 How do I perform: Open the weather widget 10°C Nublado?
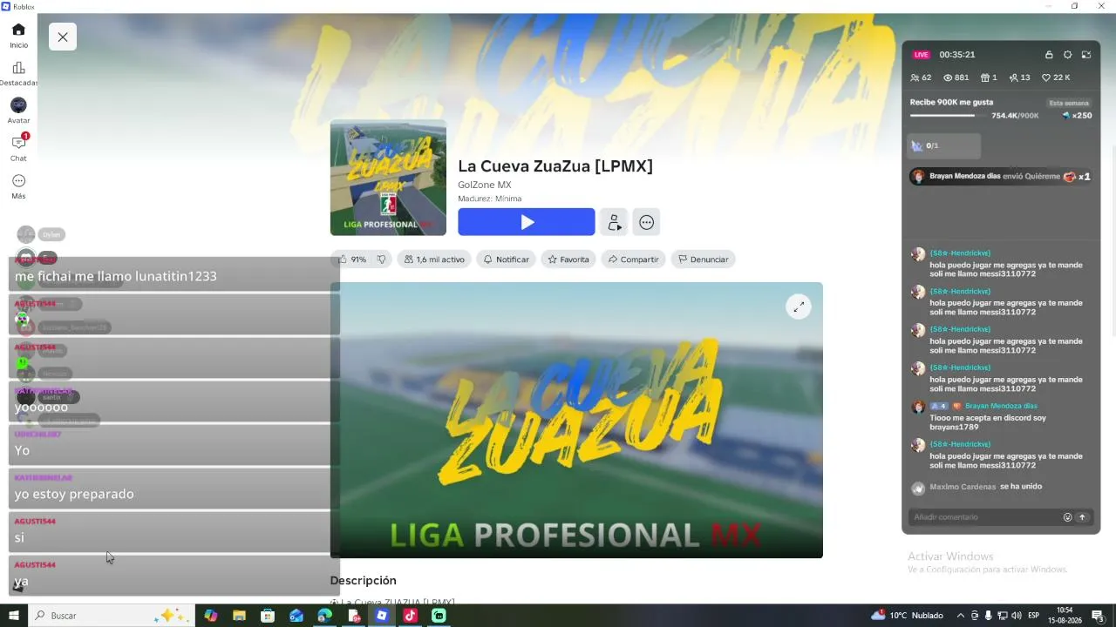[x=908, y=616]
